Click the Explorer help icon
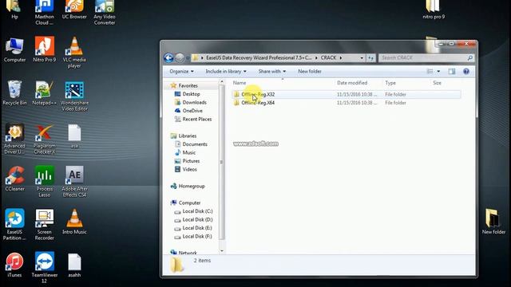The height and width of the screenshot is (287, 511). coord(466,71)
